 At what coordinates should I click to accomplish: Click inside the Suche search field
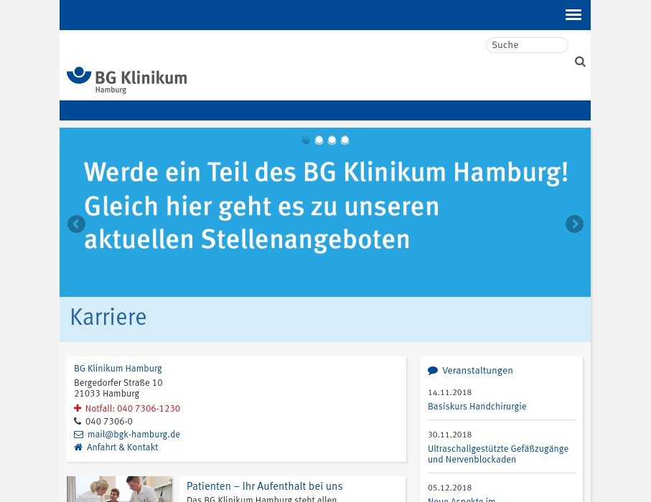(527, 44)
